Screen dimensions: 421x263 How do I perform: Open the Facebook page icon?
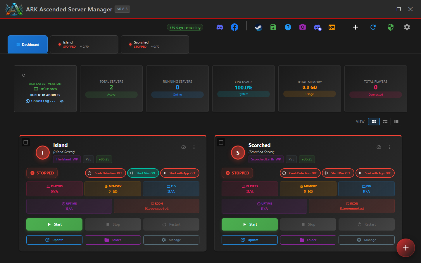pyautogui.click(x=234, y=27)
